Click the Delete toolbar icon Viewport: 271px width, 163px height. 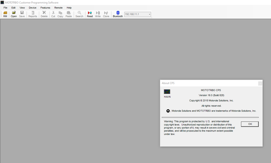coord(44,14)
